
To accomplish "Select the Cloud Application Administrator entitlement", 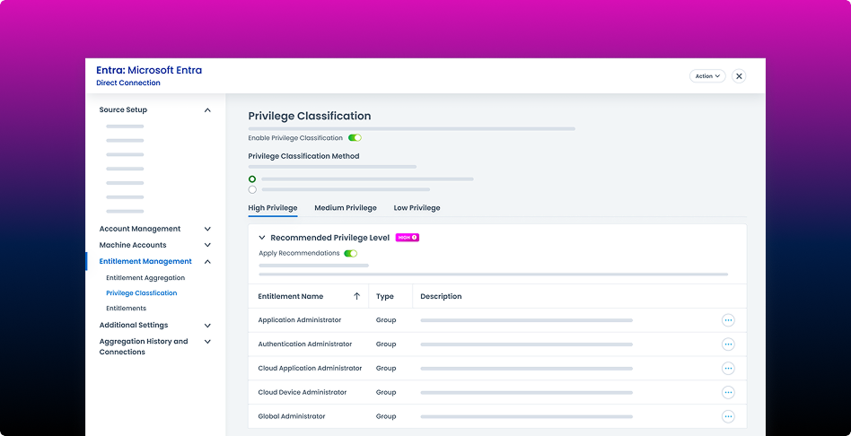I will click(310, 368).
